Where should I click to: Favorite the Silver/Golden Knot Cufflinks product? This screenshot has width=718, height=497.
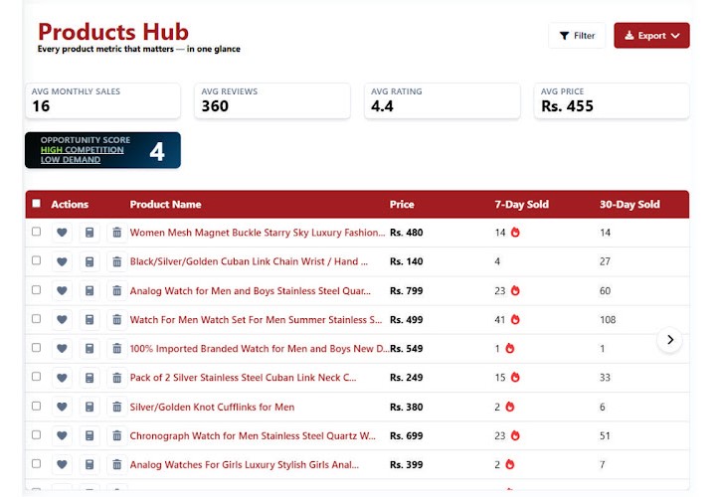coord(62,407)
